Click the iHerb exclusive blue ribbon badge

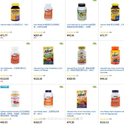pyautogui.click(x=5, y=87)
